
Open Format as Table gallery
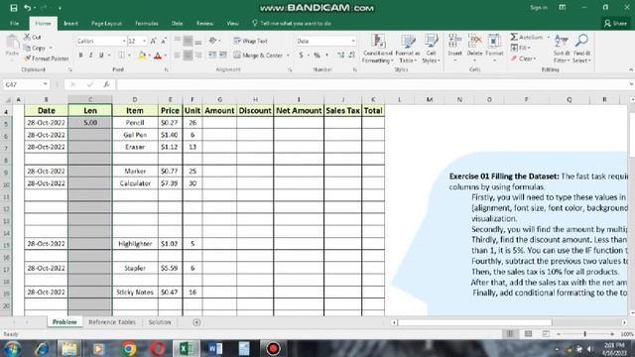(x=408, y=49)
